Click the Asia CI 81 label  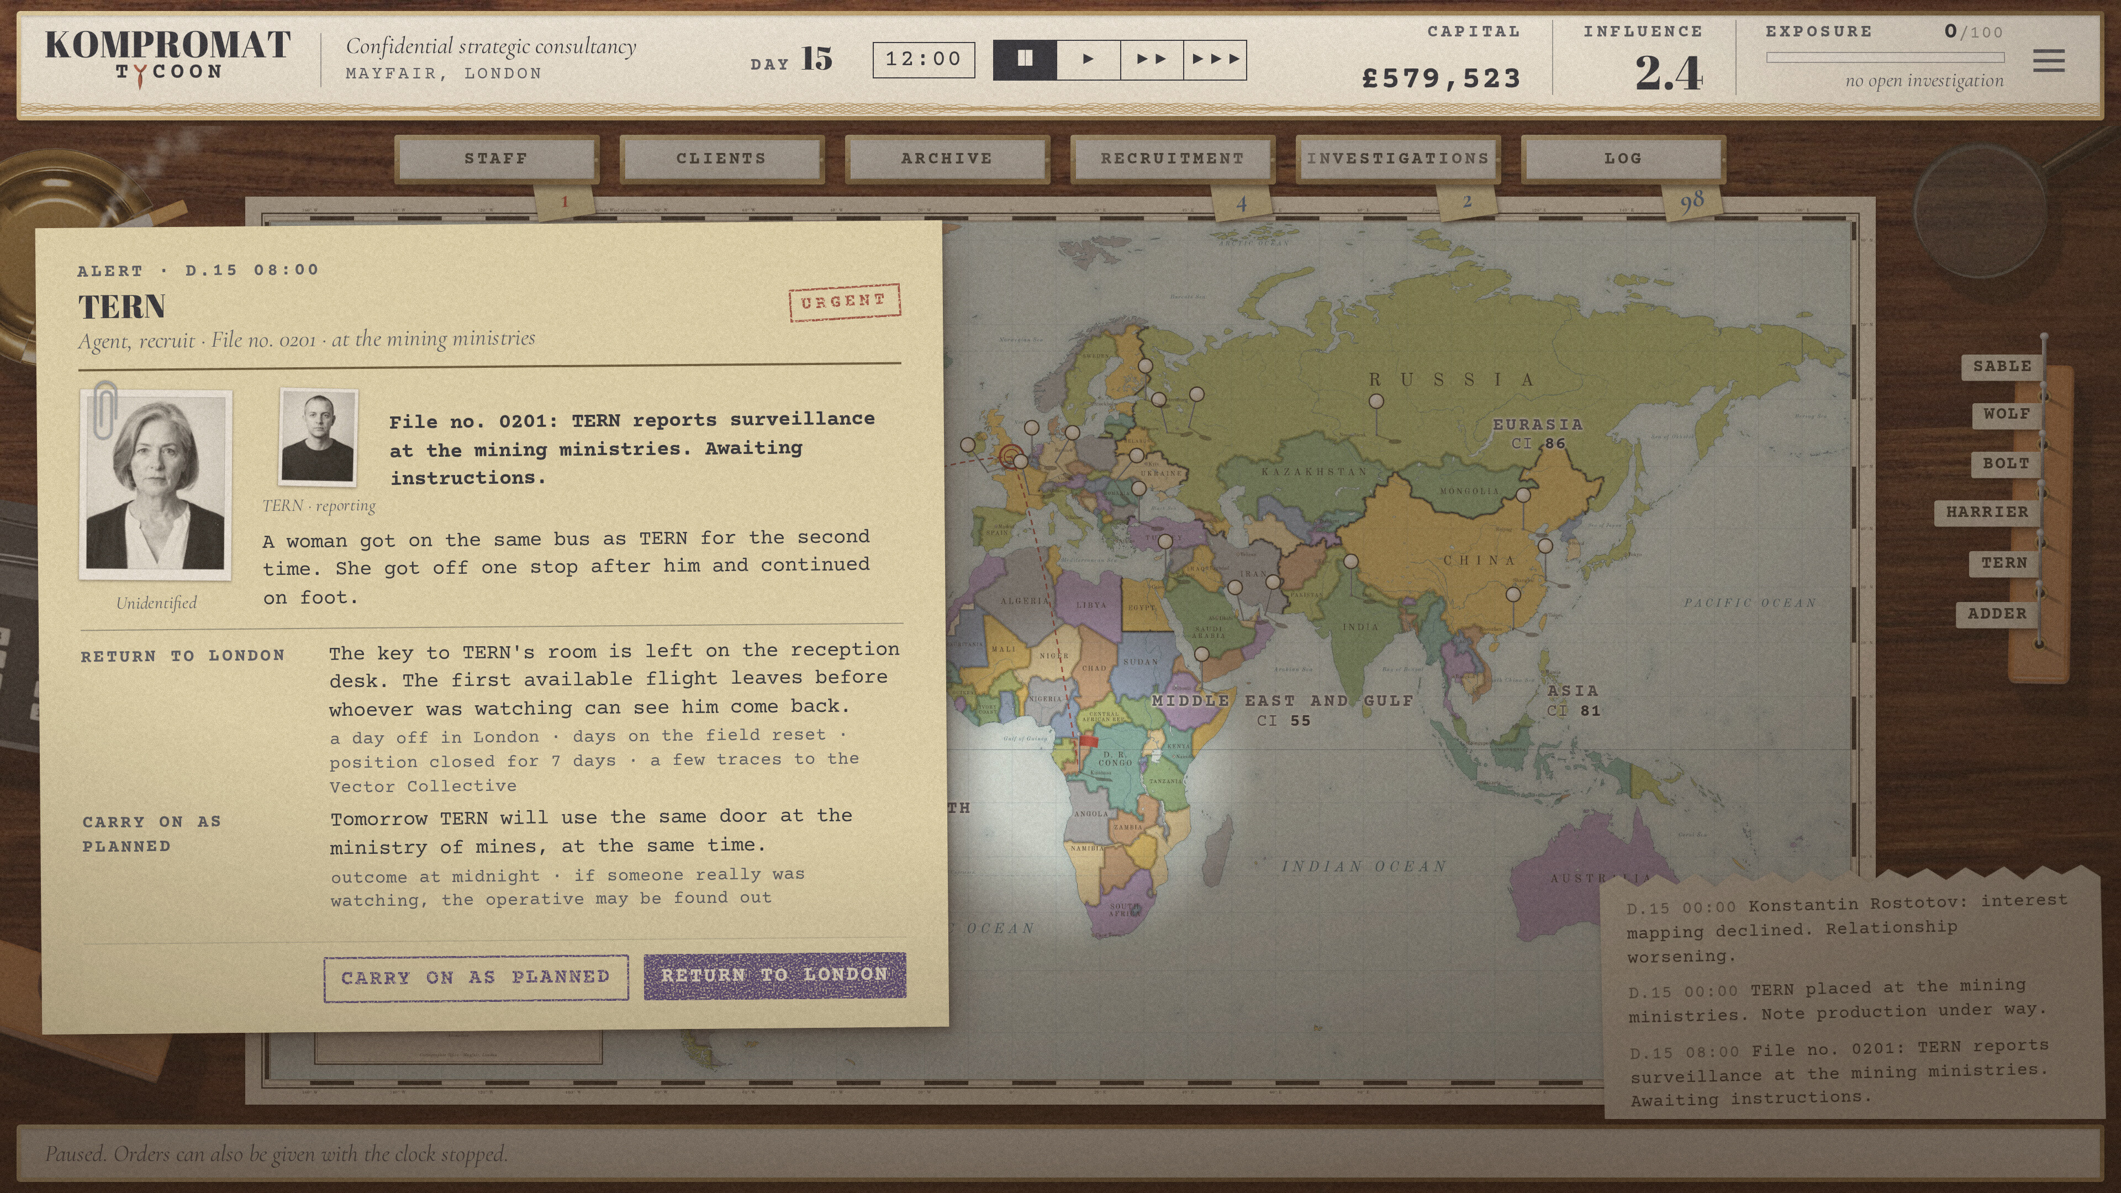[x=1573, y=701]
